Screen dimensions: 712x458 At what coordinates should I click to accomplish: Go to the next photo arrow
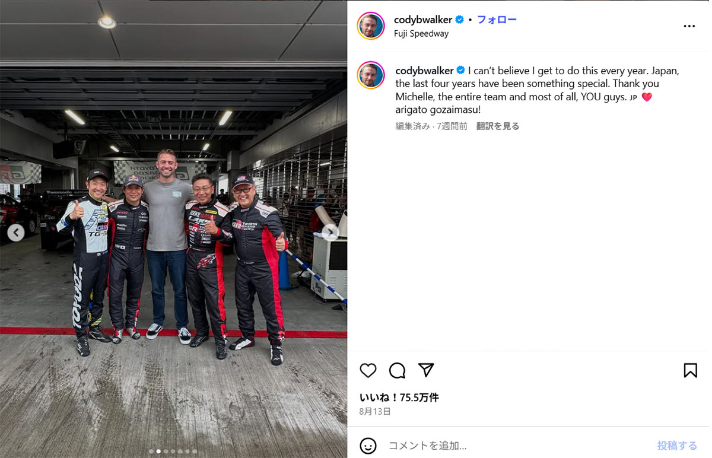pyautogui.click(x=330, y=233)
